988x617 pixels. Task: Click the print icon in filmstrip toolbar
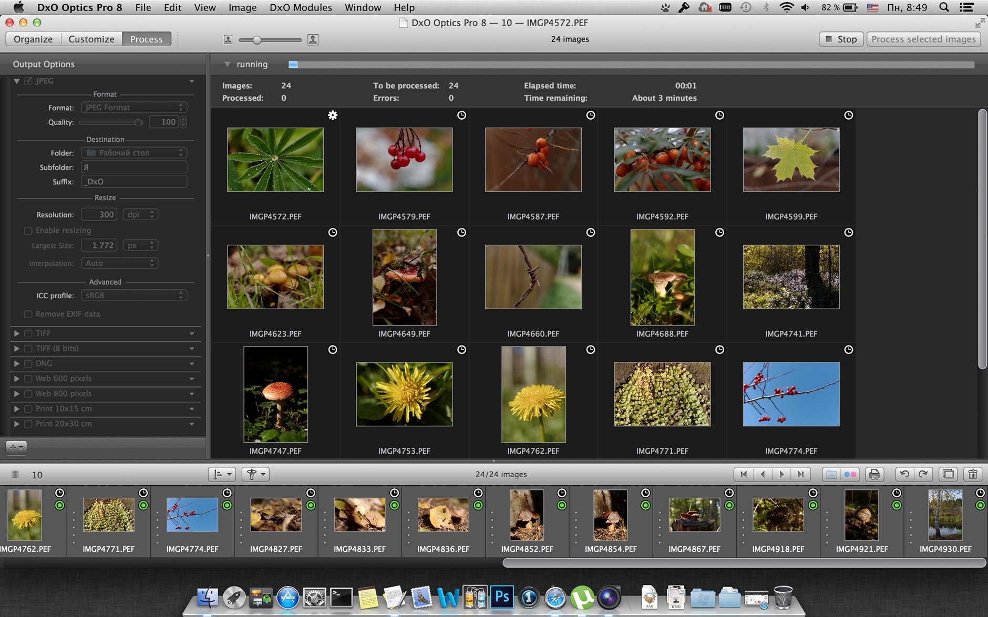tap(874, 474)
